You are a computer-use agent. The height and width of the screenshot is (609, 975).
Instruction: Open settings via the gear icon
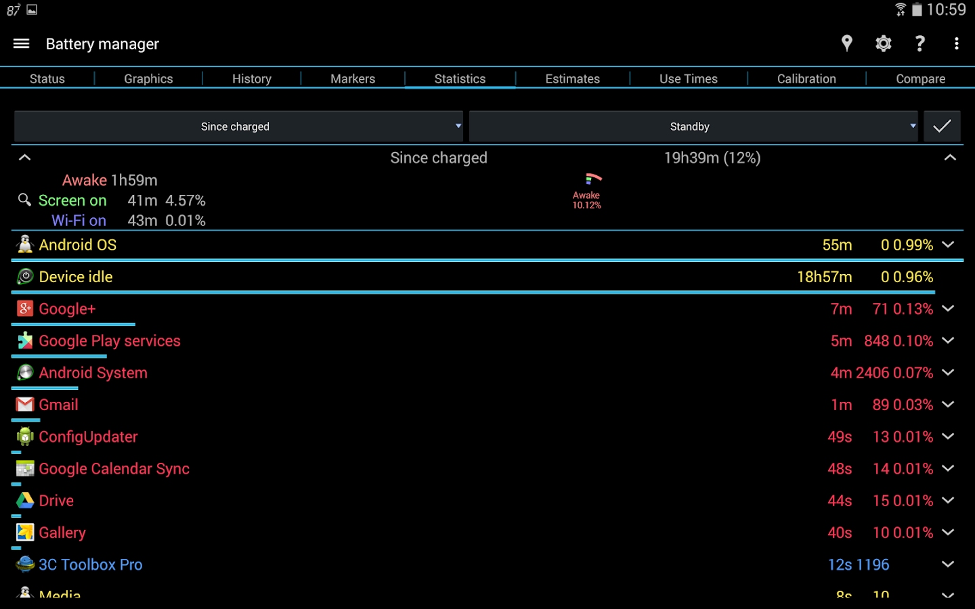[884, 44]
